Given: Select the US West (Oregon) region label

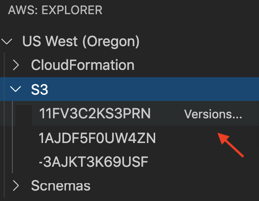Looking at the screenshot, I should click(x=81, y=42).
